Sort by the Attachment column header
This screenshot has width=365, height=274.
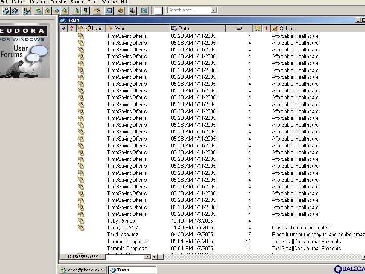point(81,28)
